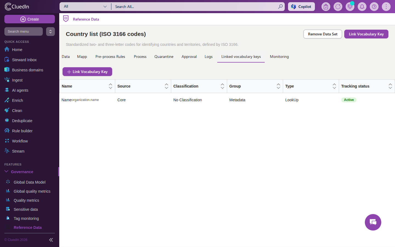The width and height of the screenshot is (395, 247).
Task: Open the "All" search scope dropdown
Action: (85, 7)
